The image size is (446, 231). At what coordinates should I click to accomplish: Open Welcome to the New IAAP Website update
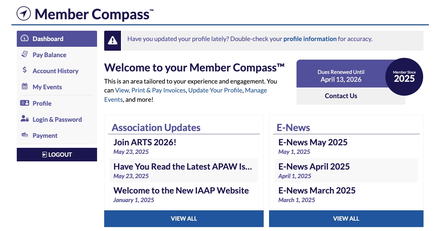[x=181, y=190]
